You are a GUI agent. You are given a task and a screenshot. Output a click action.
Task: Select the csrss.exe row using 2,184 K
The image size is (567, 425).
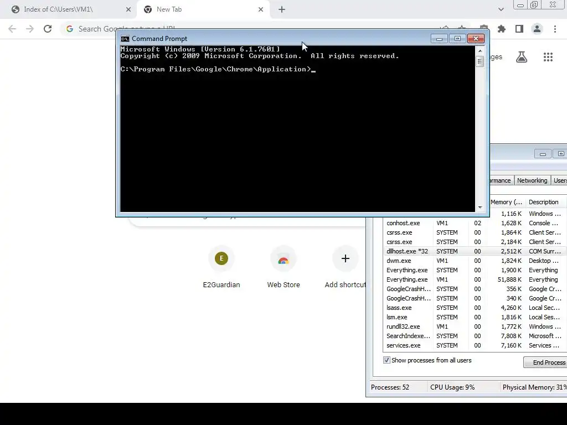pyautogui.click(x=475, y=242)
